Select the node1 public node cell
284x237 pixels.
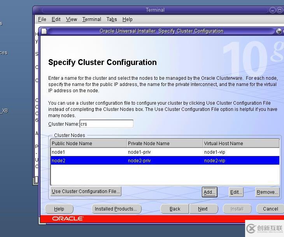(x=89, y=152)
